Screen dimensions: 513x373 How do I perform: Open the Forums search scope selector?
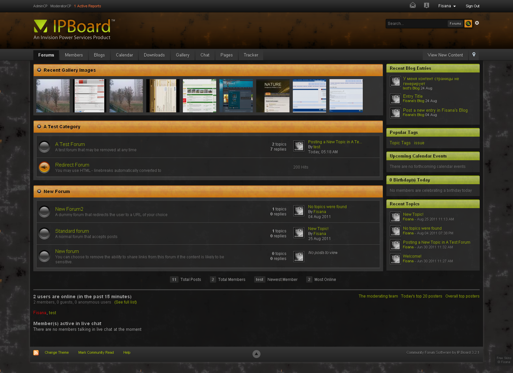455,24
